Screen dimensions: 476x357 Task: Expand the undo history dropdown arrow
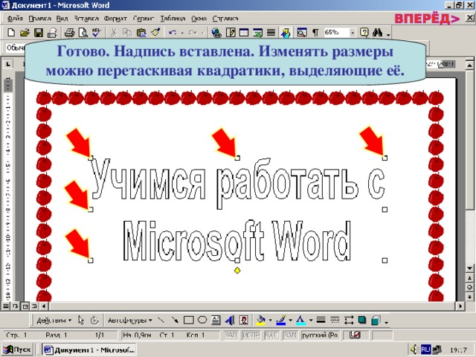pyautogui.click(x=182, y=33)
